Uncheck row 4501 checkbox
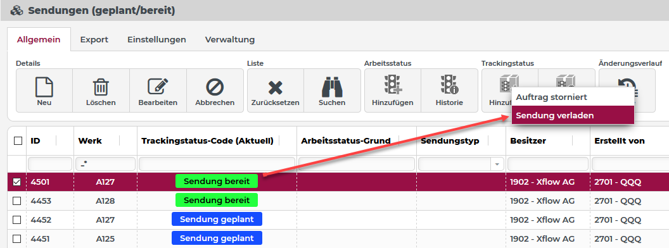 click(16, 182)
